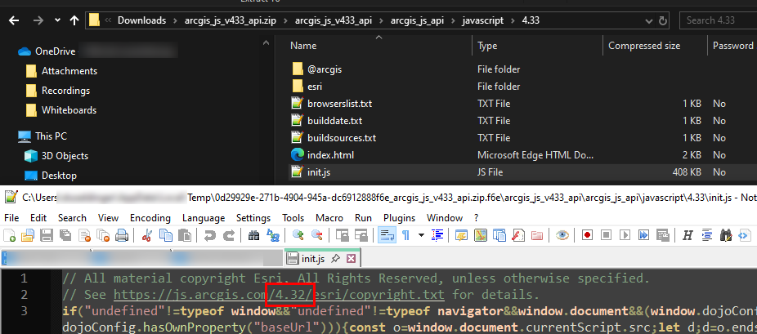Click the Copy icon in Notepad++ toolbar
The image size is (757, 334).
(x=166, y=235)
